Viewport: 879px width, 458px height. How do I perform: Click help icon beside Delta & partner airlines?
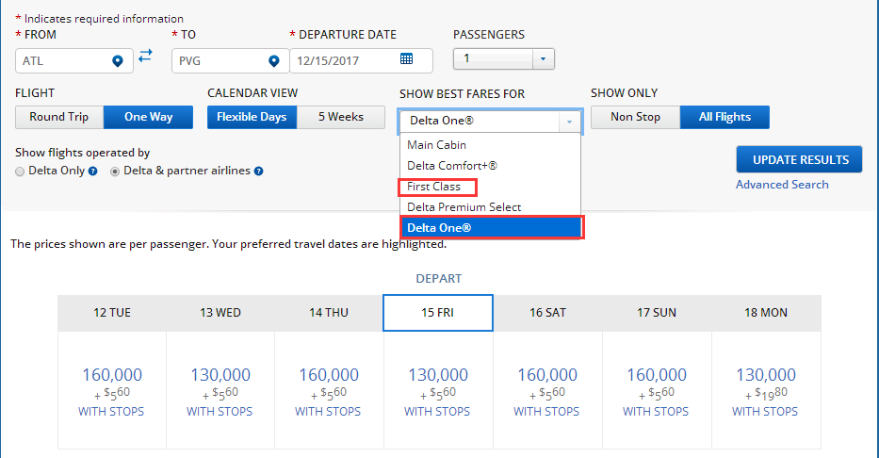[258, 171]
